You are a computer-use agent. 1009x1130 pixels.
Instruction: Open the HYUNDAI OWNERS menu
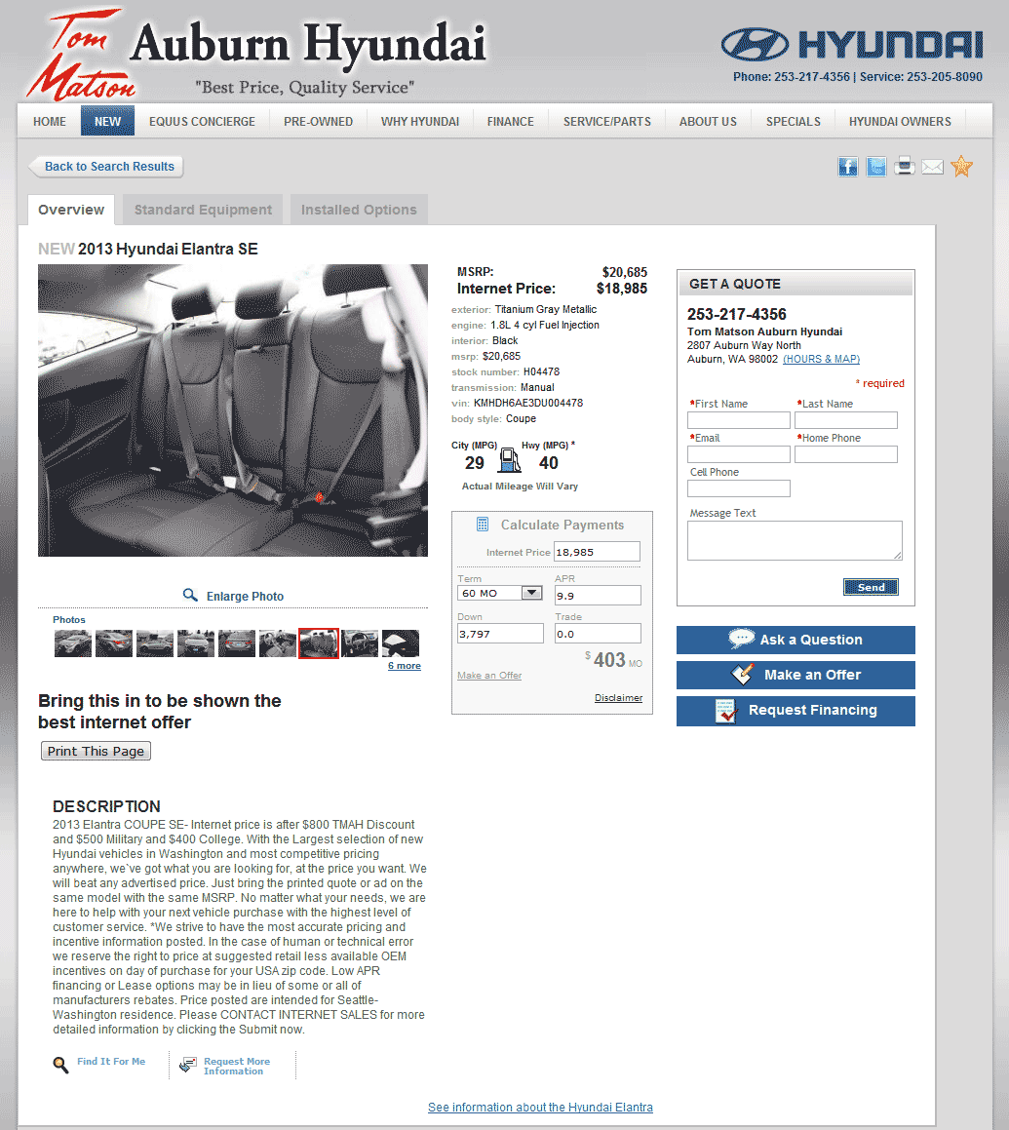tap(900, 122)
